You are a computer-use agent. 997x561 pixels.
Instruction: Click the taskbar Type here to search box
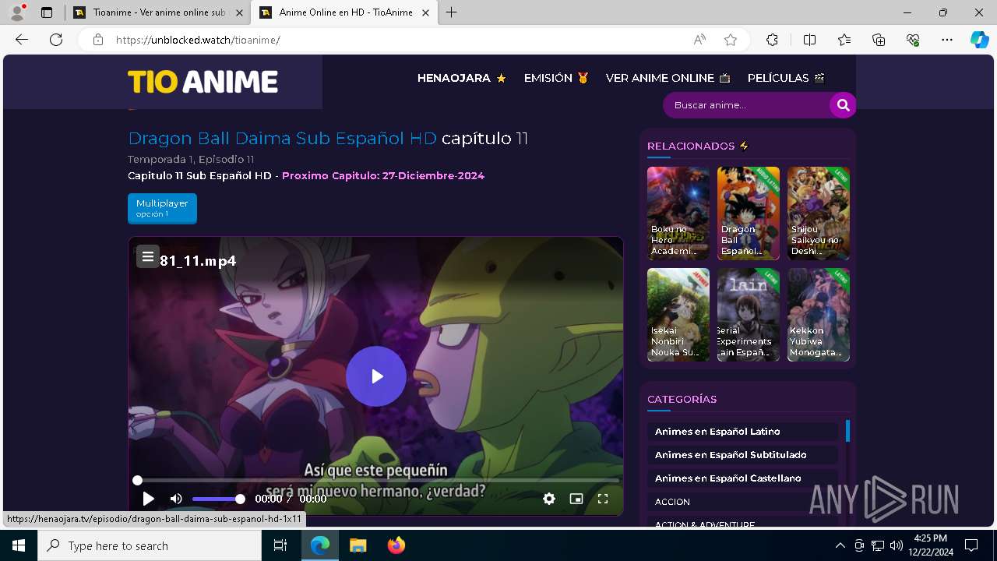tap(150, 545)
